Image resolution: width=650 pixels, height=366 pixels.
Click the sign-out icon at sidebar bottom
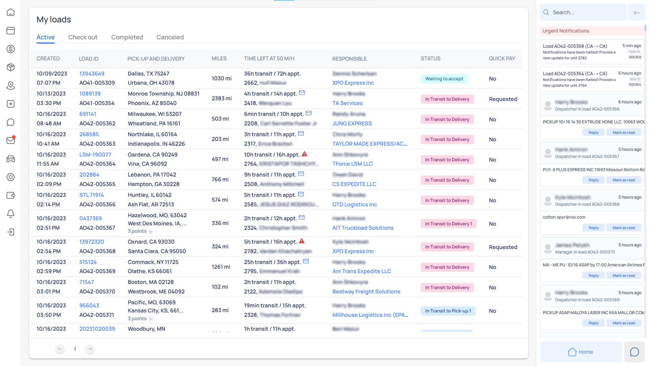(11, 232)
